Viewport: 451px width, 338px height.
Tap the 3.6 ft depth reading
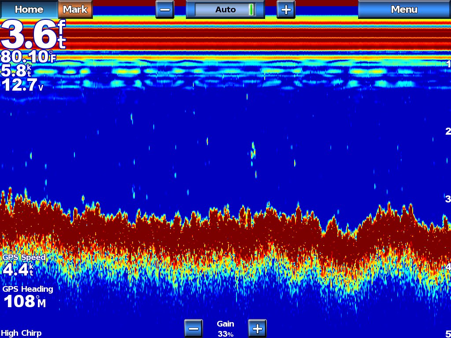[x=33, y=34]
